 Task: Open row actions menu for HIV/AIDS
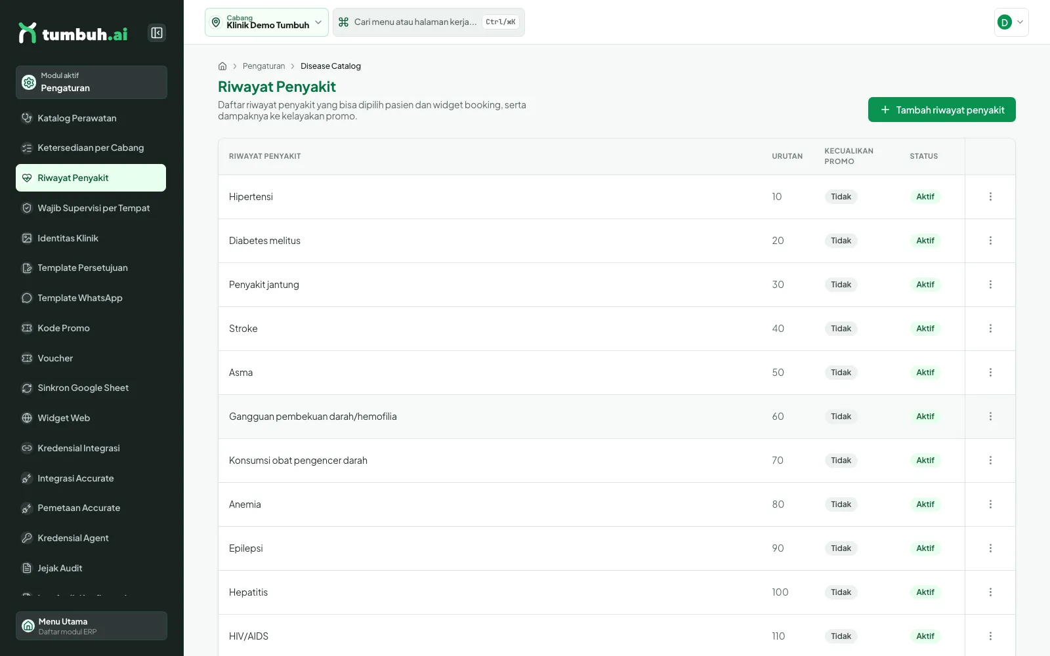[990, 636]
